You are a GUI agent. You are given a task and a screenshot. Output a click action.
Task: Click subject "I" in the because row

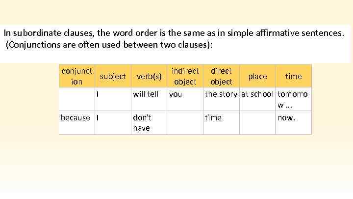tap(98, 117)
